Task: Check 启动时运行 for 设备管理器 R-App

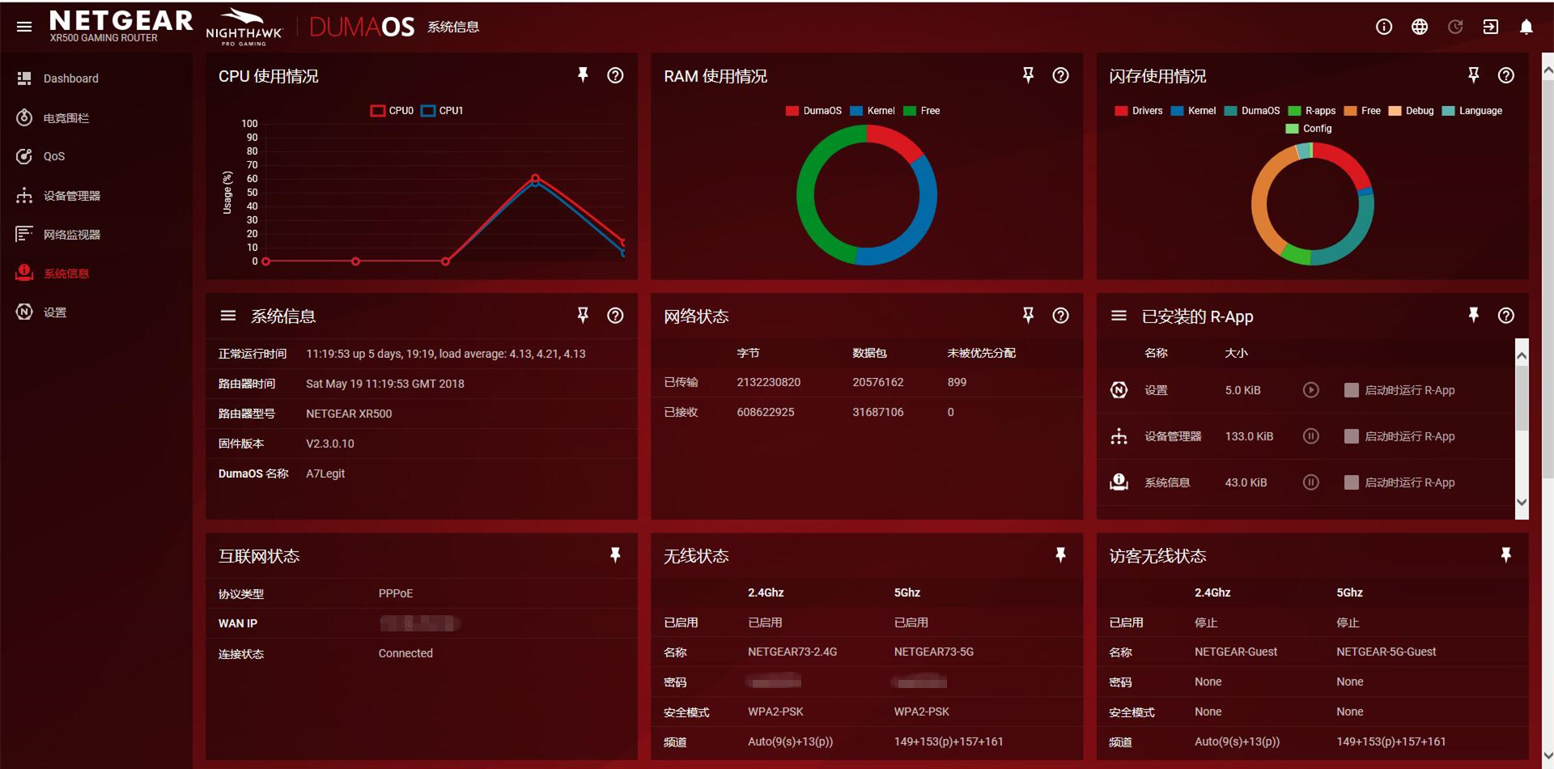Action: pos(1351,436)
